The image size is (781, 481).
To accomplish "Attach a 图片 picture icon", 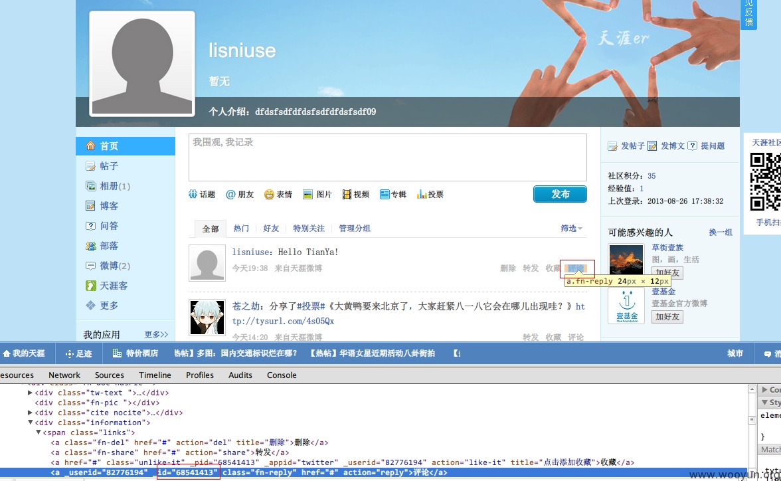I will click(308, 195).
